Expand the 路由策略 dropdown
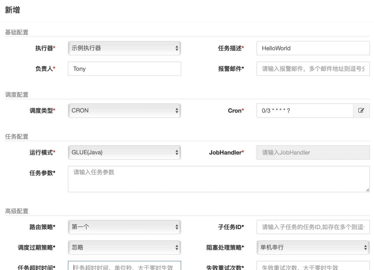This screenshot has width=374, height=270. [x=124, y=227]
